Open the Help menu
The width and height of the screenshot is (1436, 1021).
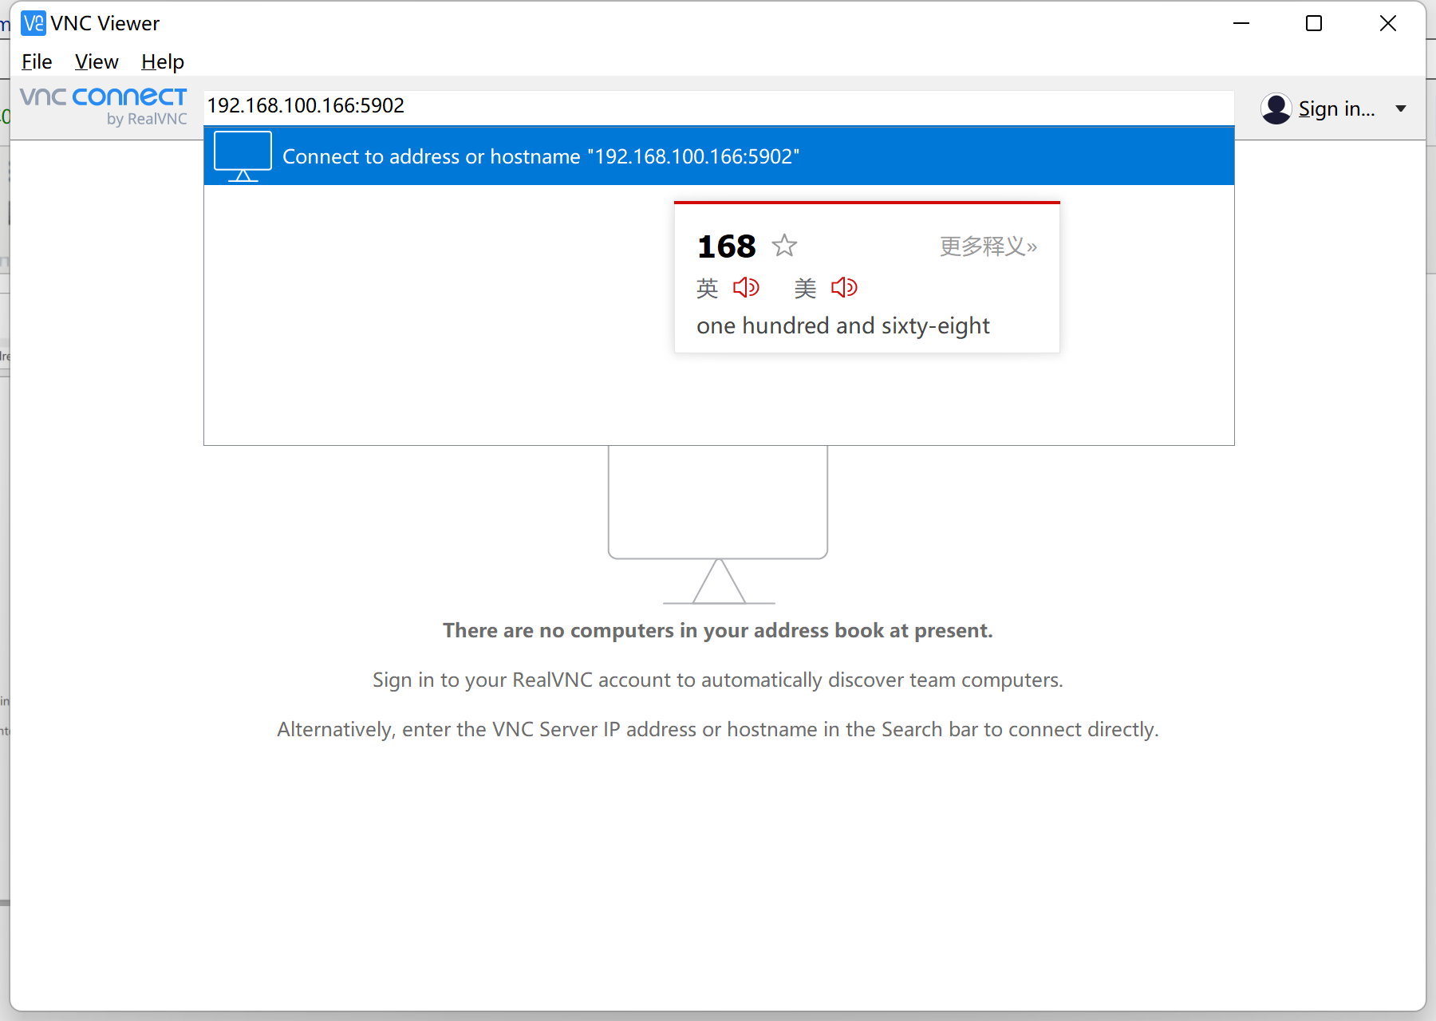pos(163,61)
